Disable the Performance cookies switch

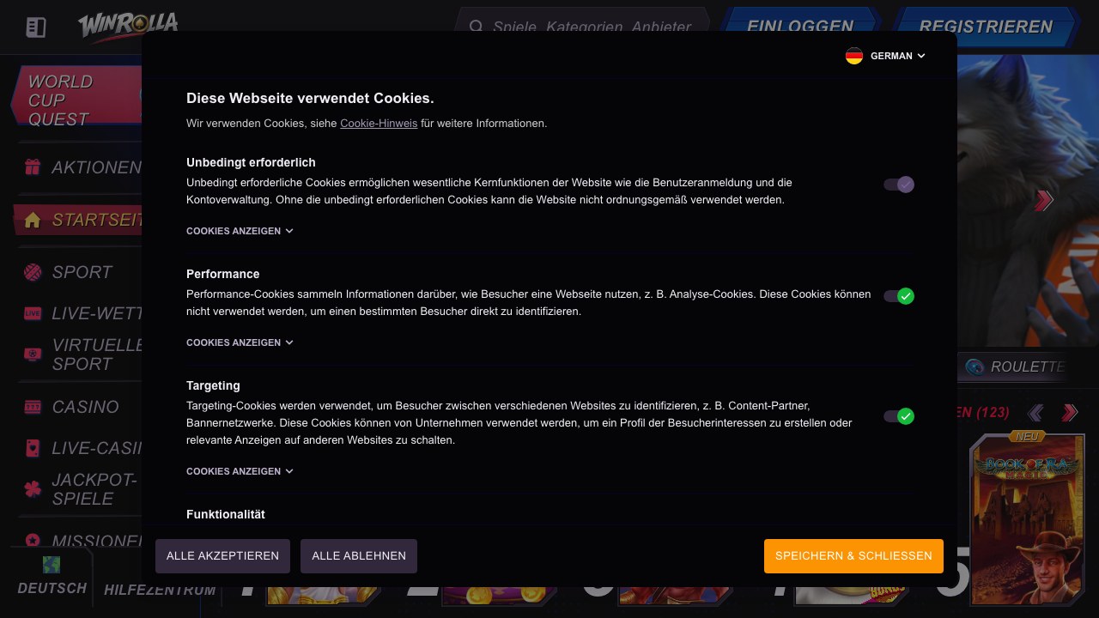tap(899, 296)
